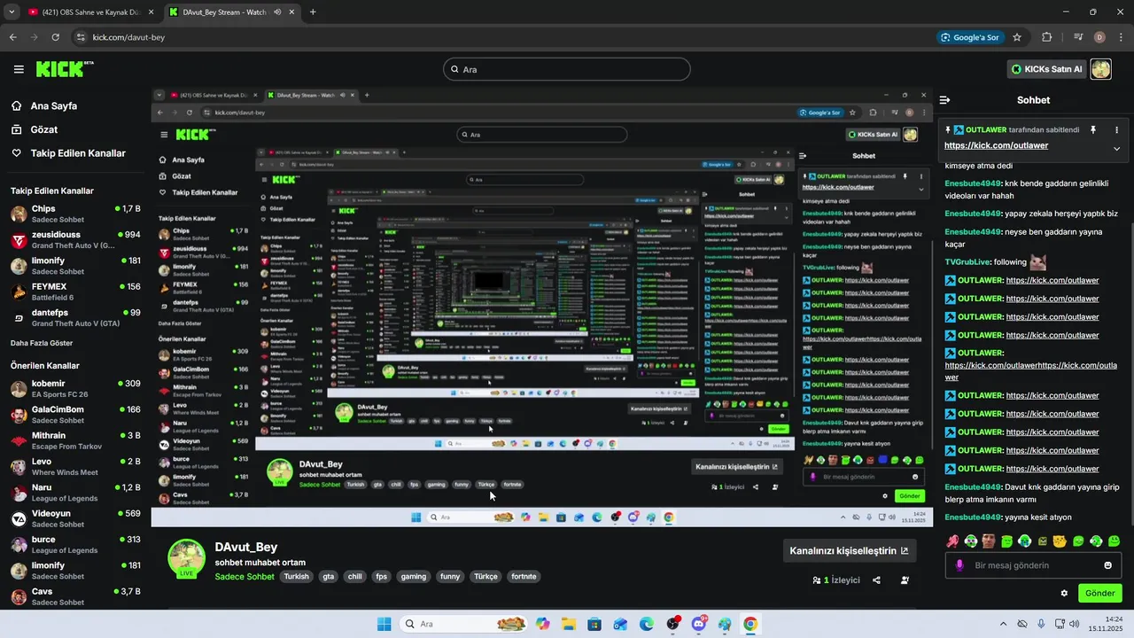Open Mithrain recommended channel
The image size is (1134, 638).
(x=75, y=440)
